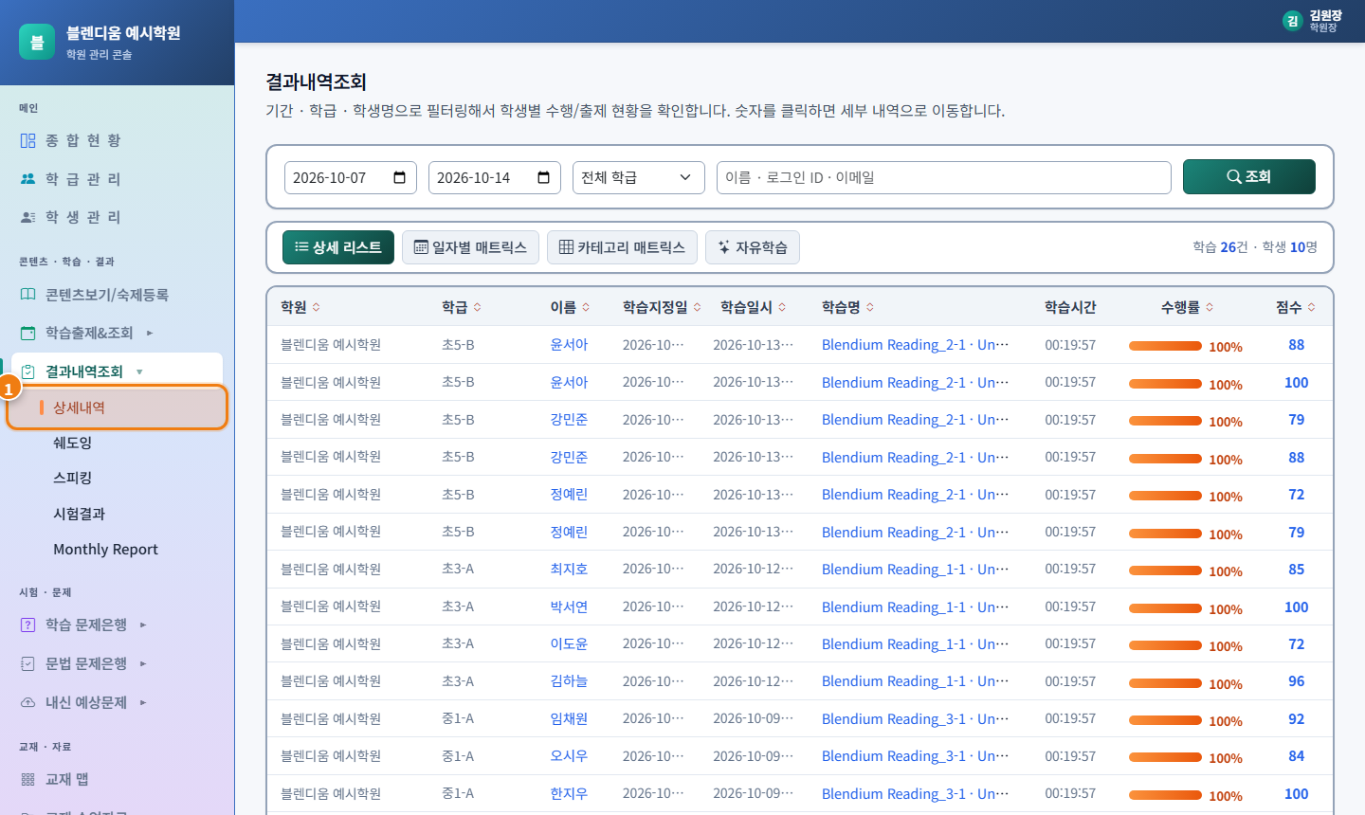Open the end date 2026-10-14 calendar icon

(543, 177)
